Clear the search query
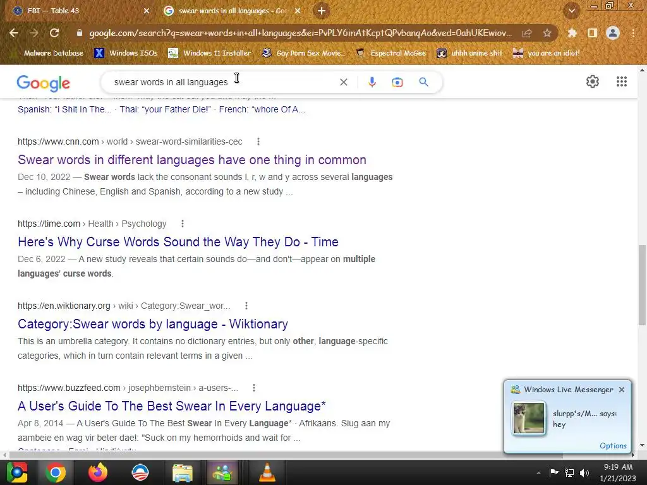This screenshot has height=485, width=647. [x=343, y=82]
